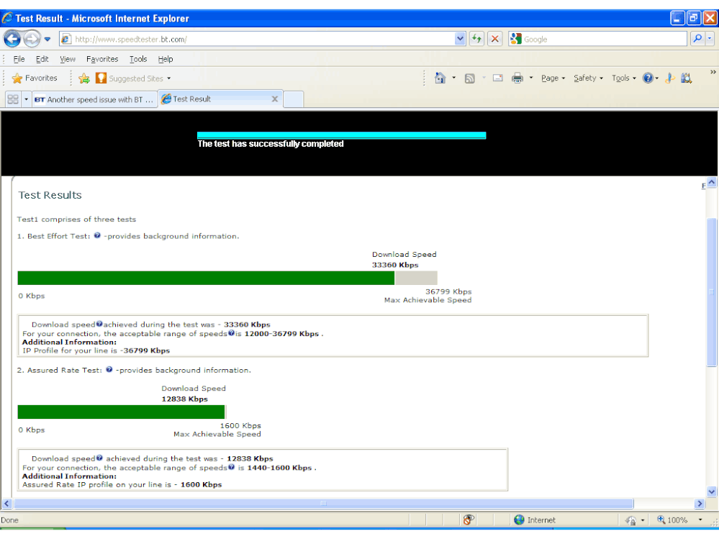This screenshot has height=539, width=719.
Task: Click the browser Back arrow button
Action: click(x=12, y=39)
